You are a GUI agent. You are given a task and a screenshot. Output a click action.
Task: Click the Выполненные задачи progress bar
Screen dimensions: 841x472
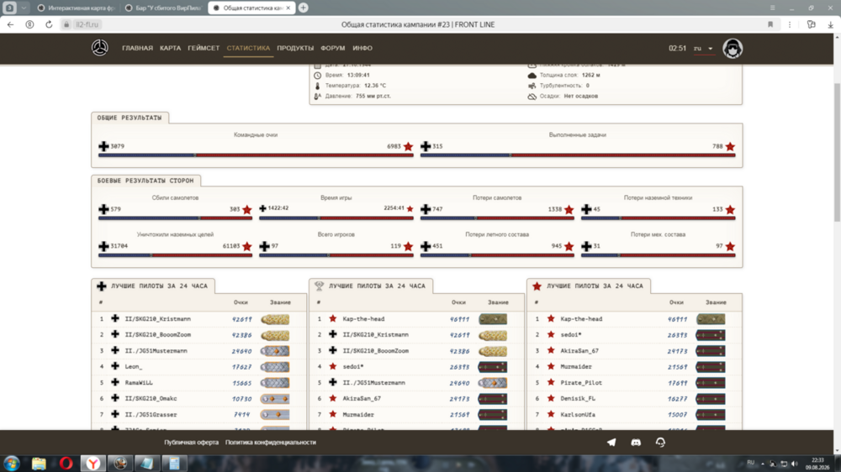click(578, 155)
